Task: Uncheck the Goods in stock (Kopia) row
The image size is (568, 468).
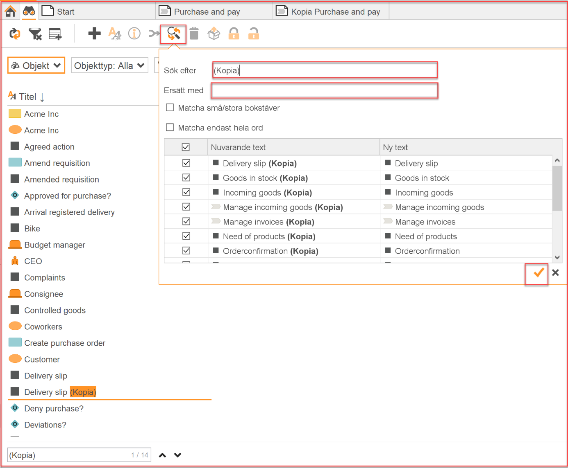Action: pos(186,178)
